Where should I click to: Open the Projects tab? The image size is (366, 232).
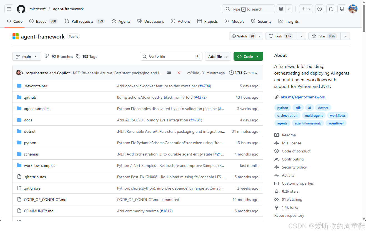[x=208, y=21]
